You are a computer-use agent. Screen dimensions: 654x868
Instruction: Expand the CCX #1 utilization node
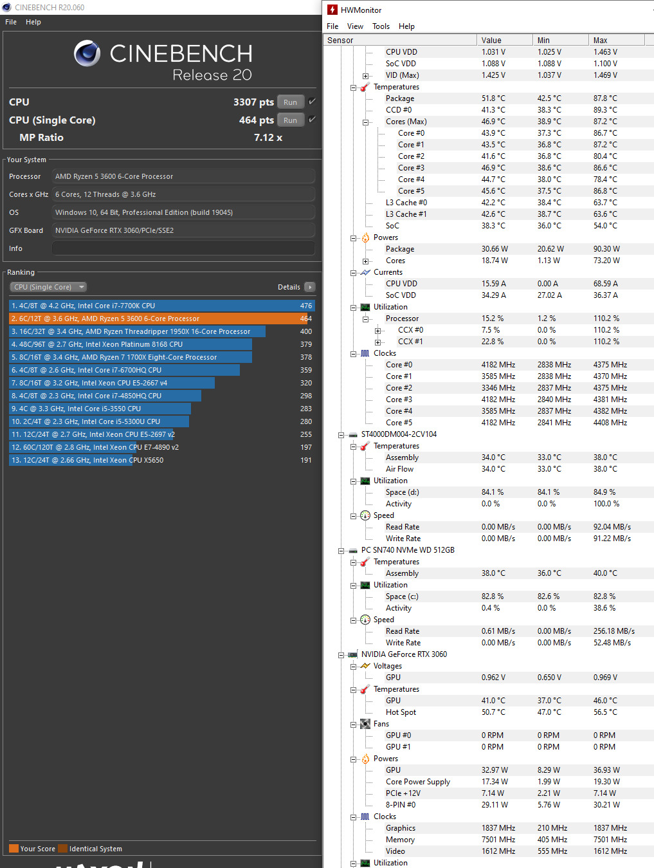tap(378, 342)
